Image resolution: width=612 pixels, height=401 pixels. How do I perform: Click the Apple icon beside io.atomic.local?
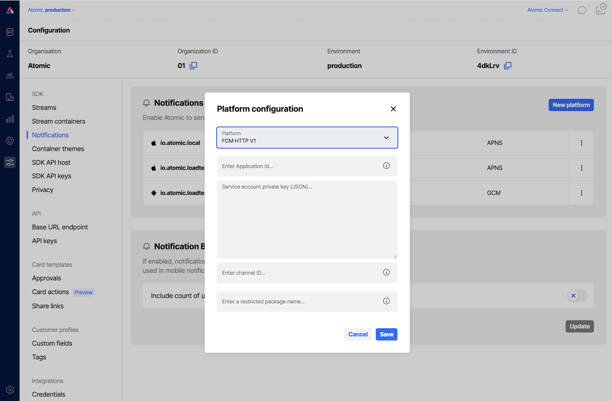click(153, 143)
